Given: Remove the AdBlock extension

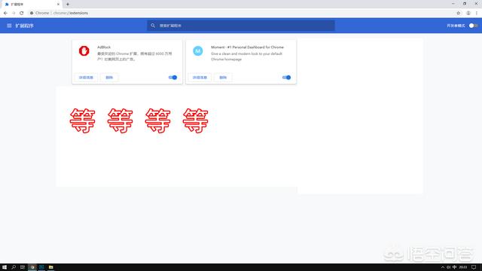Looking at the screenshot, I should tap(109, 78).
